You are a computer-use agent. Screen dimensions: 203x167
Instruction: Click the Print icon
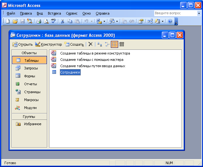click(39, 21)
